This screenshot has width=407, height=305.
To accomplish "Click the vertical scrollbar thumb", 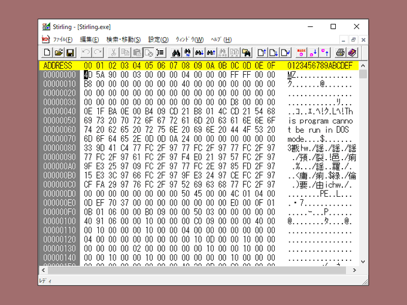I will coord(363,74).
